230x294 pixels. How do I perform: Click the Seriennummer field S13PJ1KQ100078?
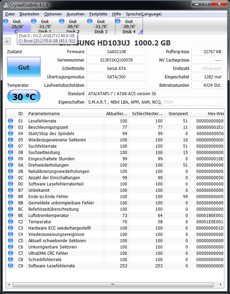116,60
